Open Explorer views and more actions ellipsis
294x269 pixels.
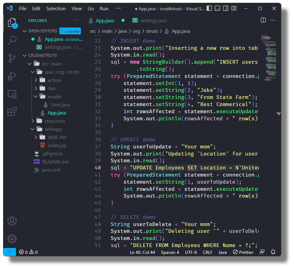[x=76, y=20]
